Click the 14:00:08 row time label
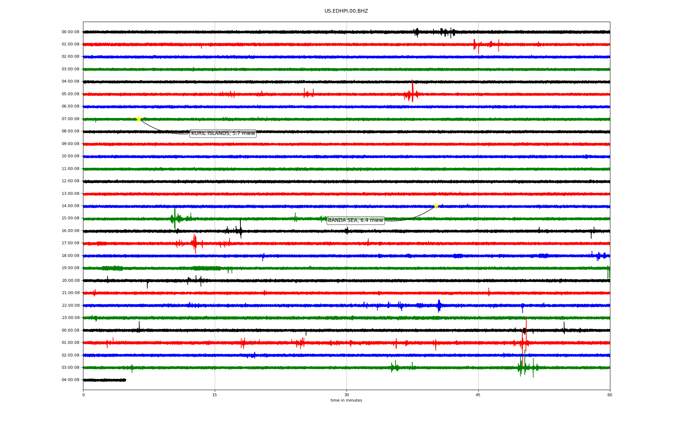Image resolution: width=693 pixels, height=433 pixels. (70, 206)
